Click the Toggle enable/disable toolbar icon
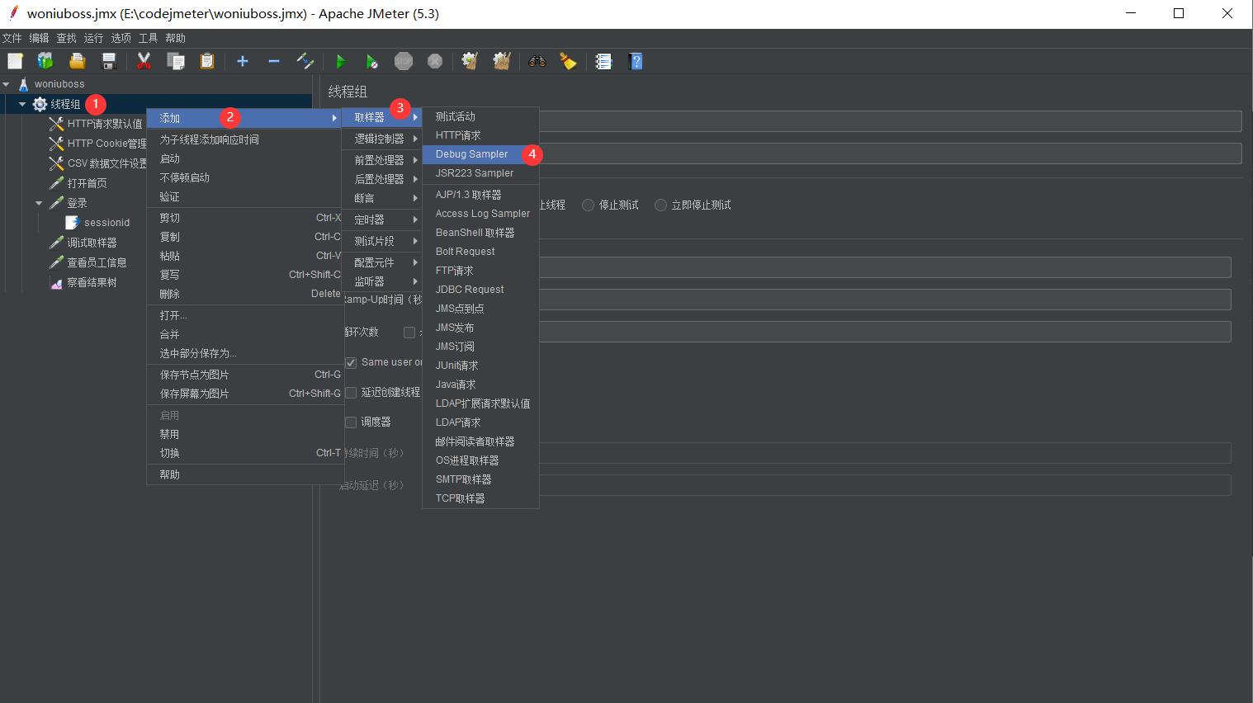 pos(305,61)
